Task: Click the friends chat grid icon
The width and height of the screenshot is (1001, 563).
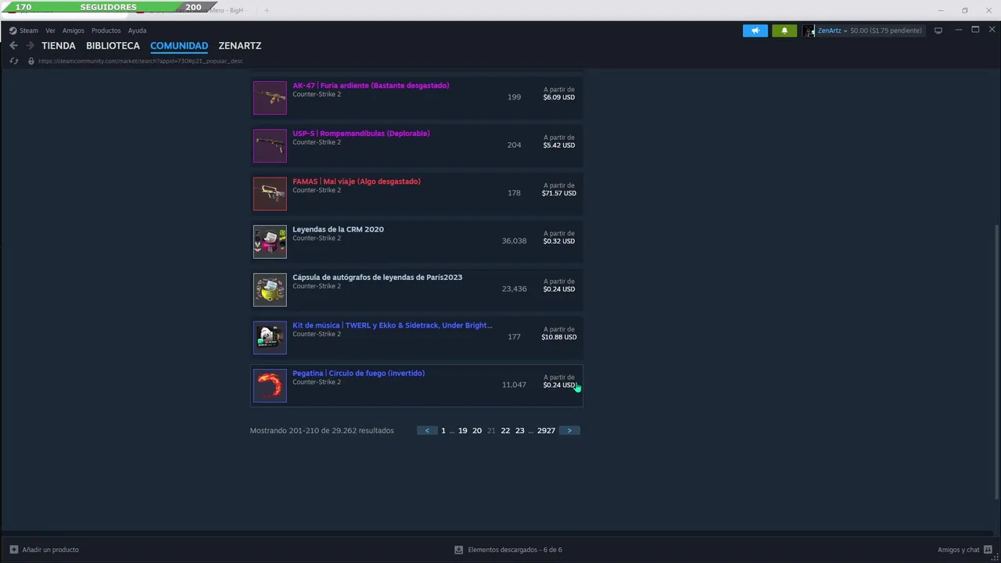Action: pyautogui.click(x=988, y=550)
